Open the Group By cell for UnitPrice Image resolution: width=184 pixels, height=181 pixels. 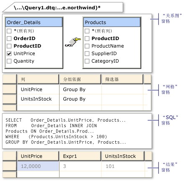click(x=80, y=89)
